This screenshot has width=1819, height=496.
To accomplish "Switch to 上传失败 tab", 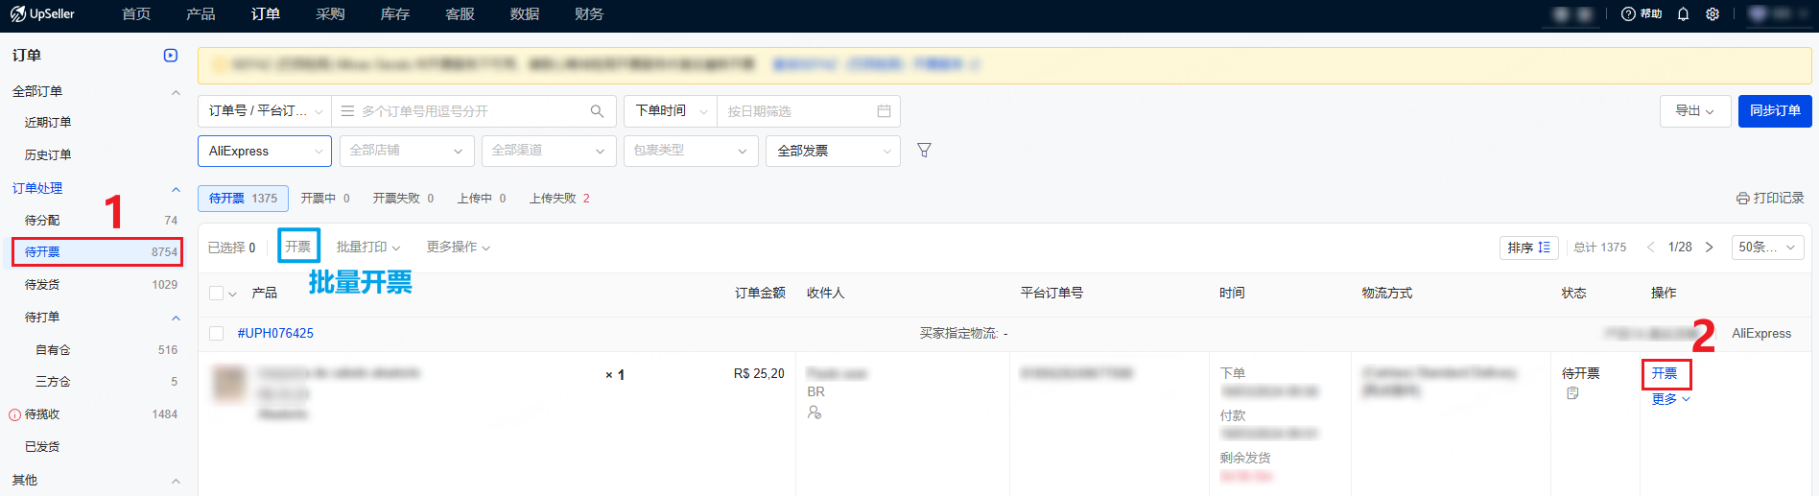I will click(x=559, y=199).
